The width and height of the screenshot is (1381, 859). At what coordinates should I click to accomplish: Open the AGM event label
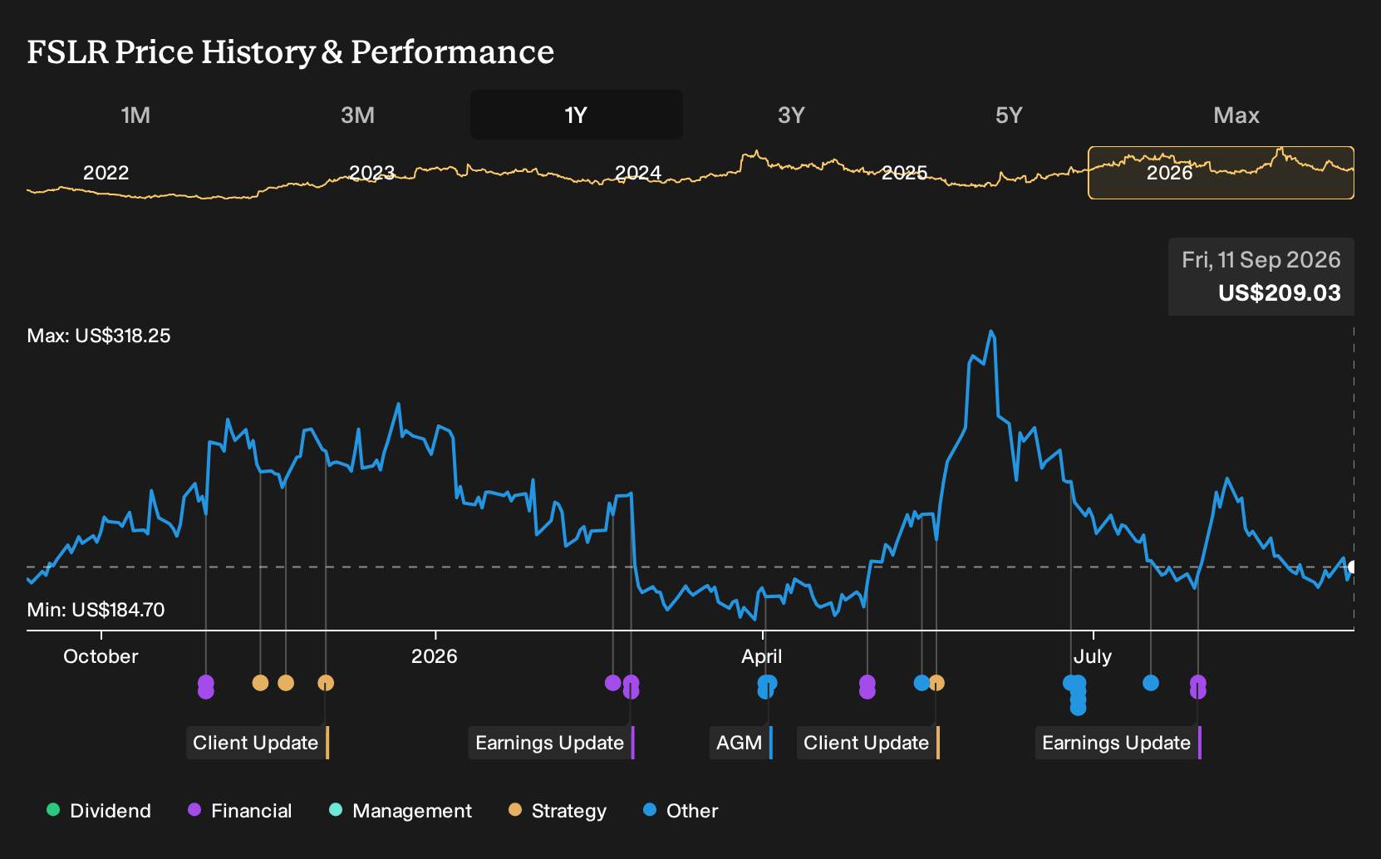click(740, 743)
